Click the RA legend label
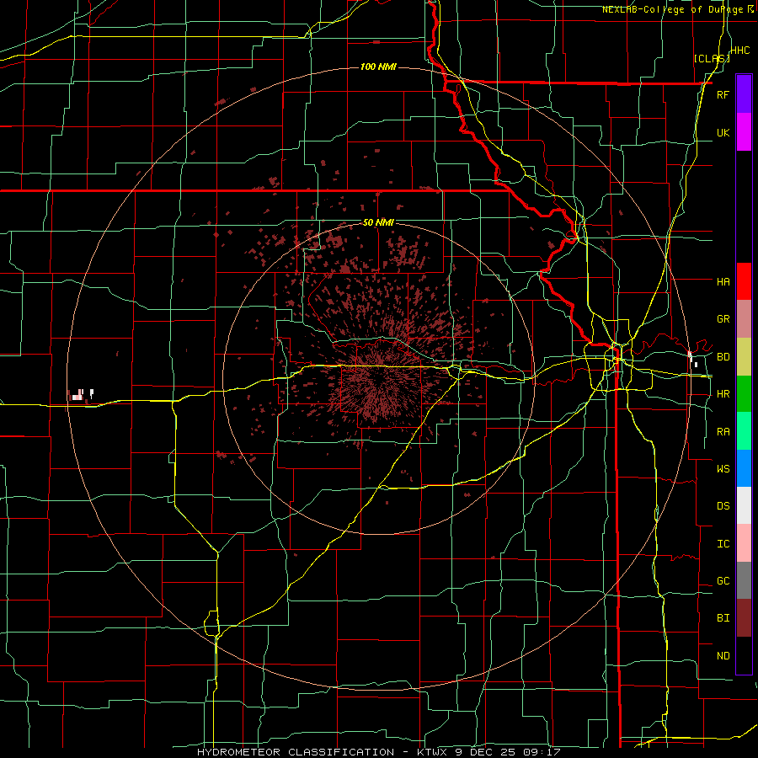The width and height of the screenshot is (758, 758). point(723,432)
